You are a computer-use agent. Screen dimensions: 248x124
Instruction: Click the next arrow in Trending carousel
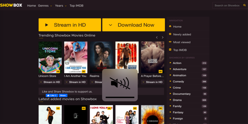tap(163, 37)
